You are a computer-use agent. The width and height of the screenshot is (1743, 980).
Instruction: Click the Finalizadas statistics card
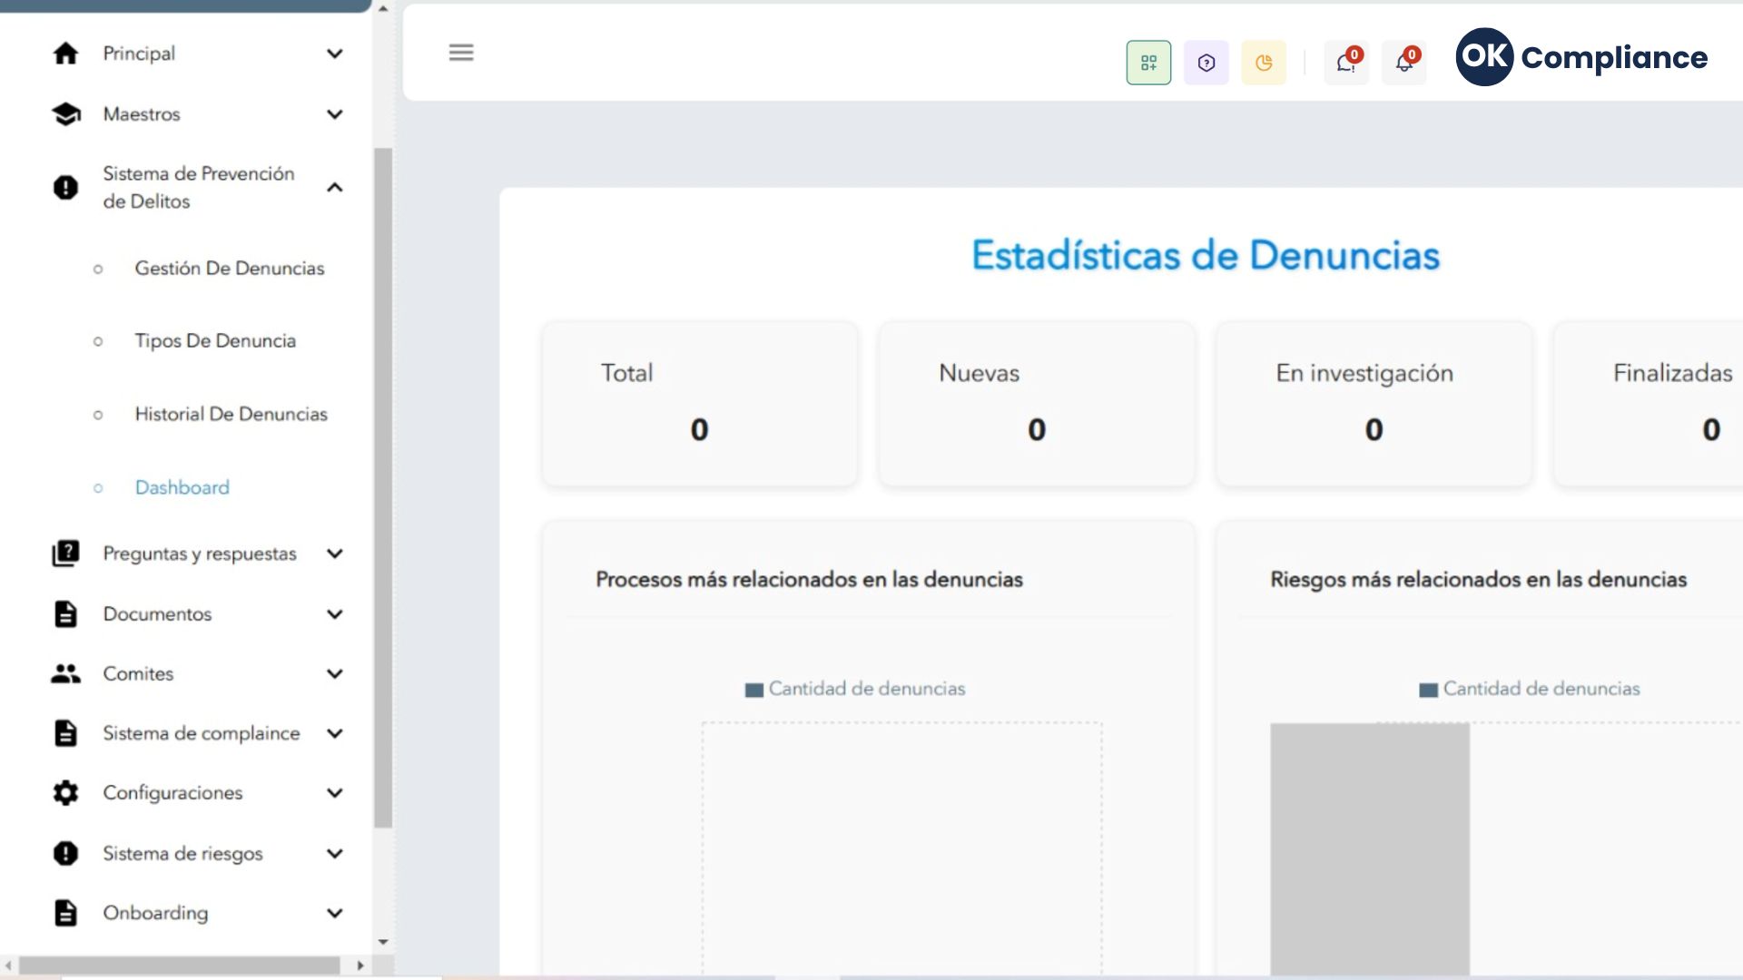point(1649,405)
